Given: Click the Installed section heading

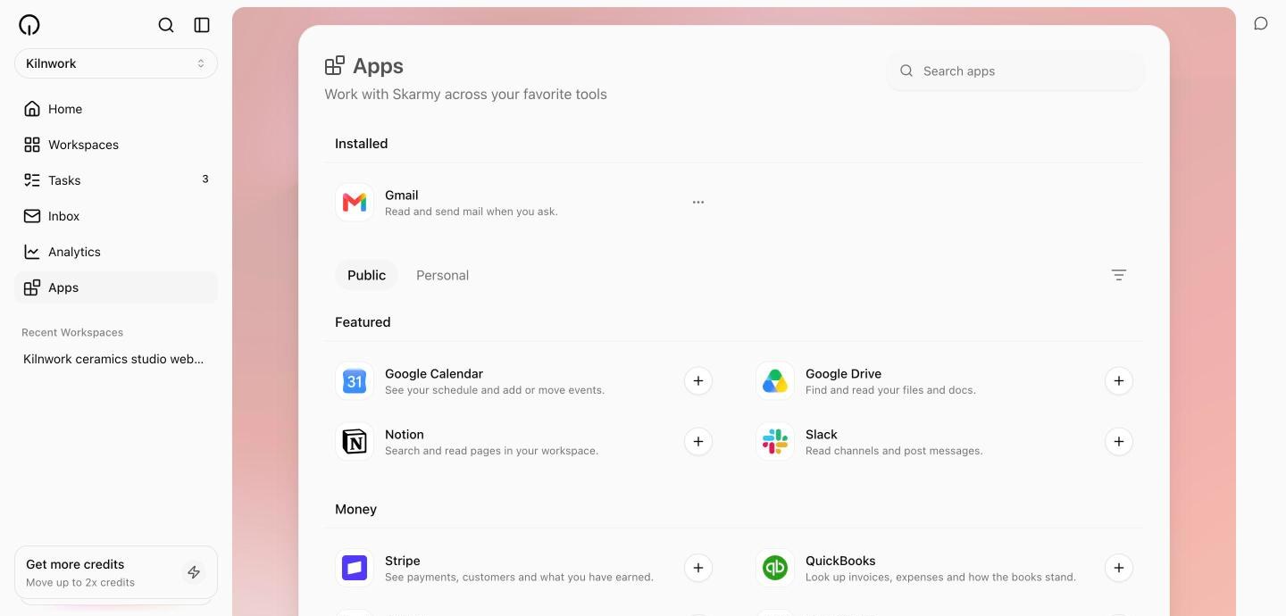Looking at the screenshot, I should click(x=362, y=143).
